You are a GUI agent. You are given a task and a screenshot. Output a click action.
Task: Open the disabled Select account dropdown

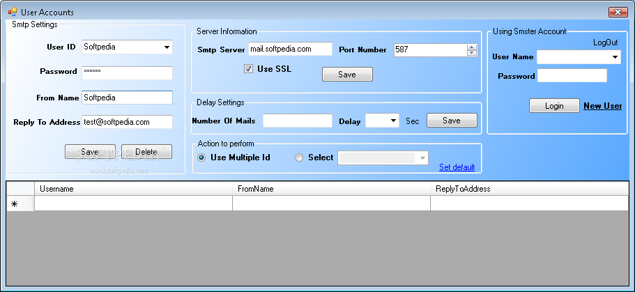422,158
